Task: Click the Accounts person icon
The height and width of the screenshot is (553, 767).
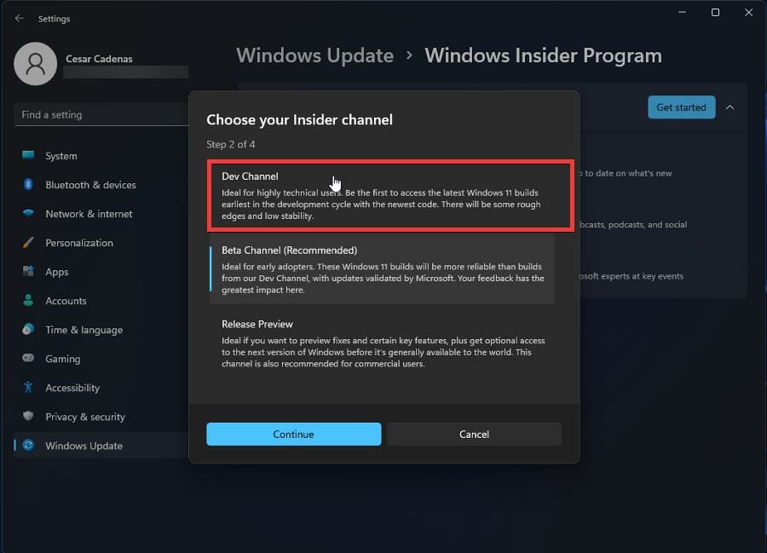Action: 28,300
